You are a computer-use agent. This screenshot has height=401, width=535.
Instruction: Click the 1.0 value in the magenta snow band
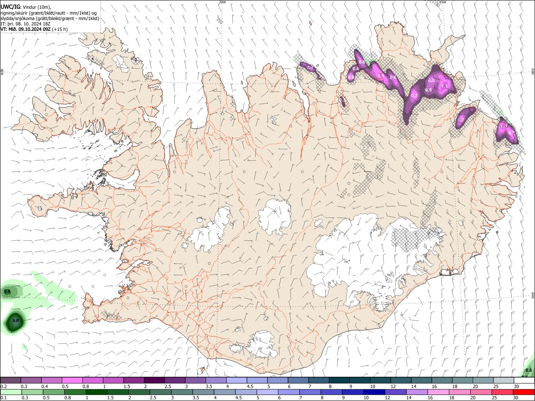click(381, 76)
